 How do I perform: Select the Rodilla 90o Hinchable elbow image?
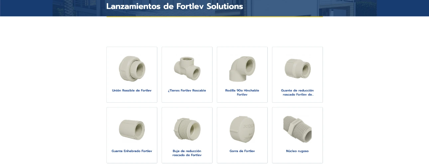242,69
